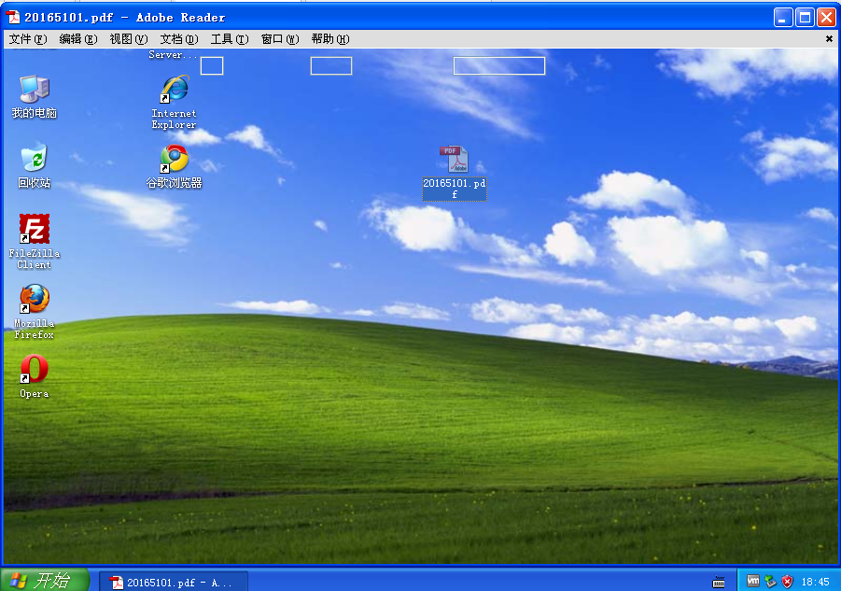Image resolution: width=841 pixels, height=591 pixels.
Task: Click the keyboard input indicator on taskbar
Action: (x=720, y=581)
